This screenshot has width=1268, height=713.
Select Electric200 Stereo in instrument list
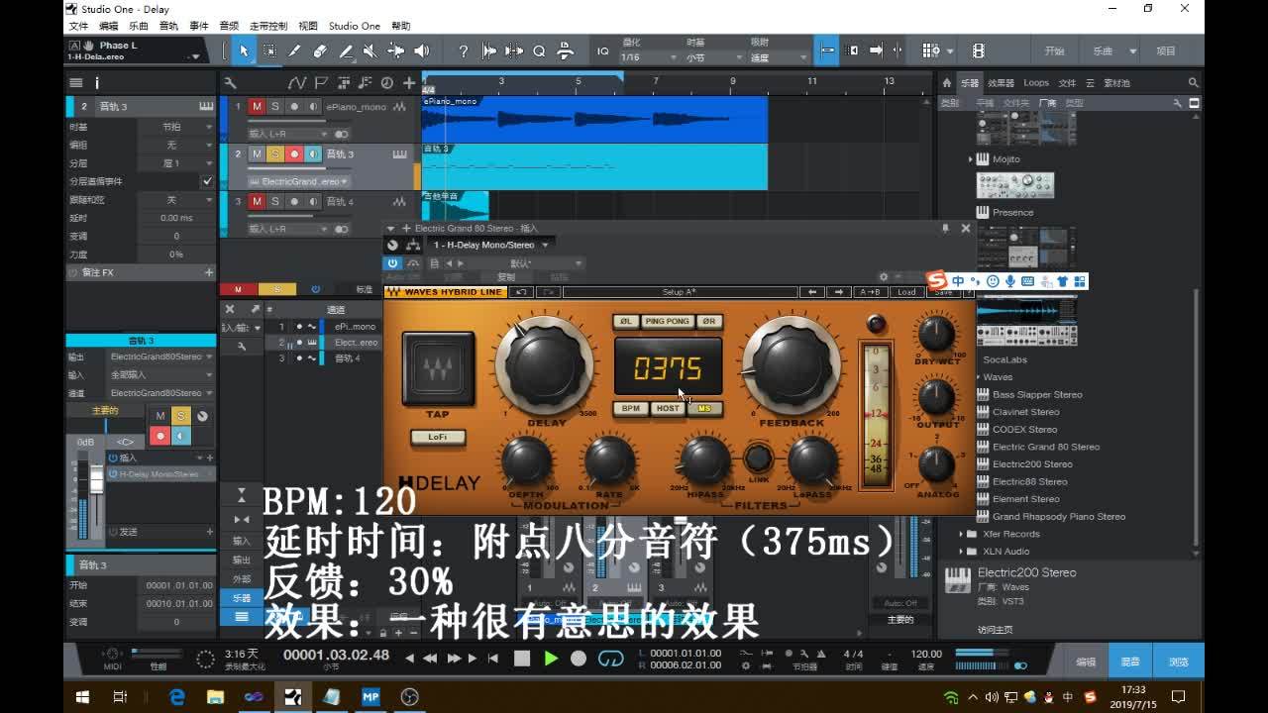[x=1031, y=463]
